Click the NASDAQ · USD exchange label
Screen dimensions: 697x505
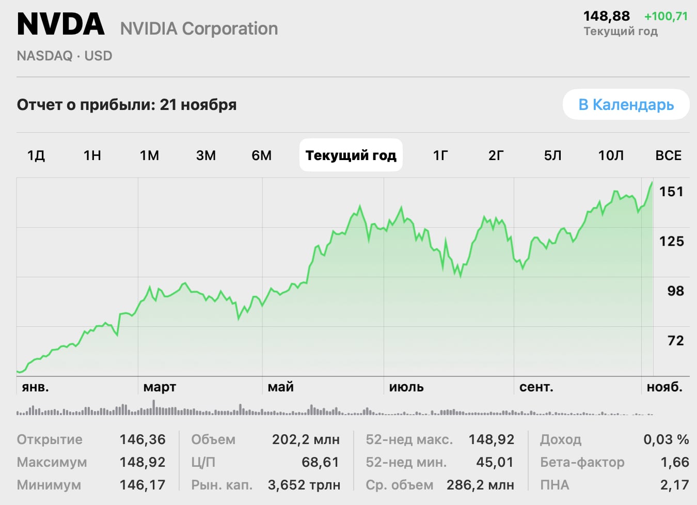point(65,56)
